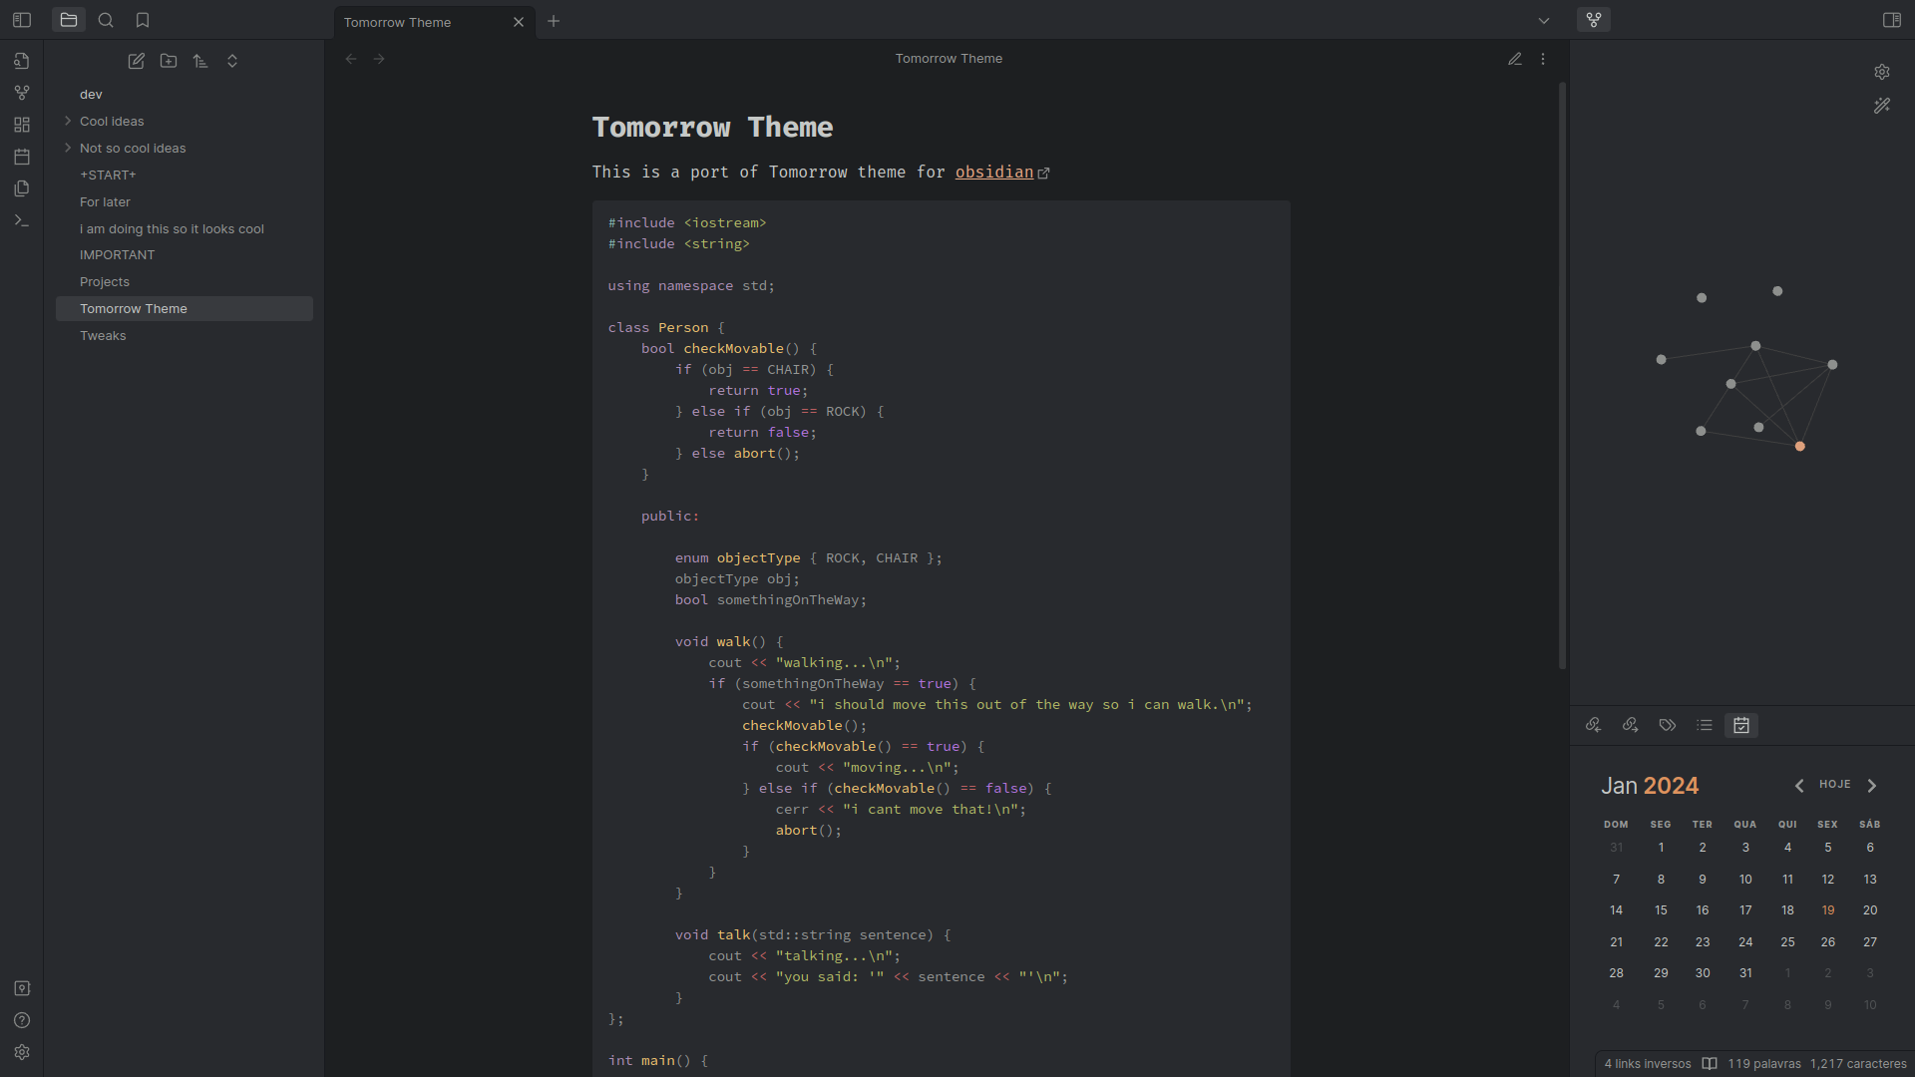Image resolution: width=1915 pixels, height=1077 pixels.
Task: Open the tab list dropdown arrow
Action: (1544, 21)
